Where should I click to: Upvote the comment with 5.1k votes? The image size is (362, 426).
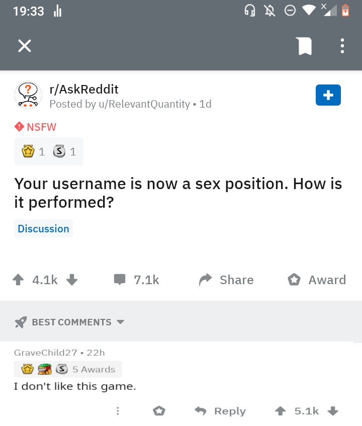click(280, 411)
